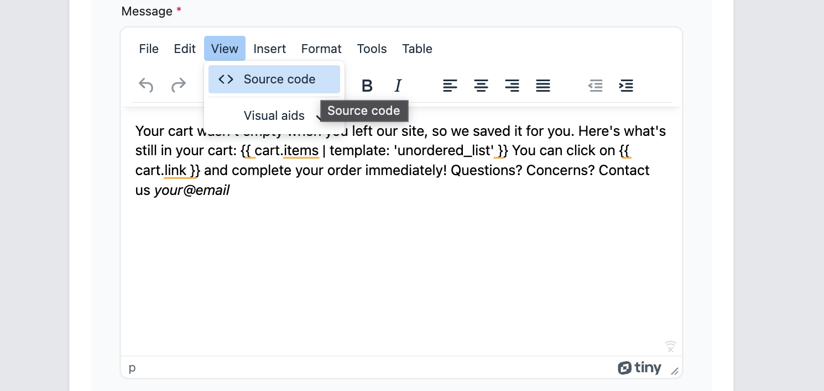Open the Table menu
Viewport: 824px width, 391px height.
417,49
